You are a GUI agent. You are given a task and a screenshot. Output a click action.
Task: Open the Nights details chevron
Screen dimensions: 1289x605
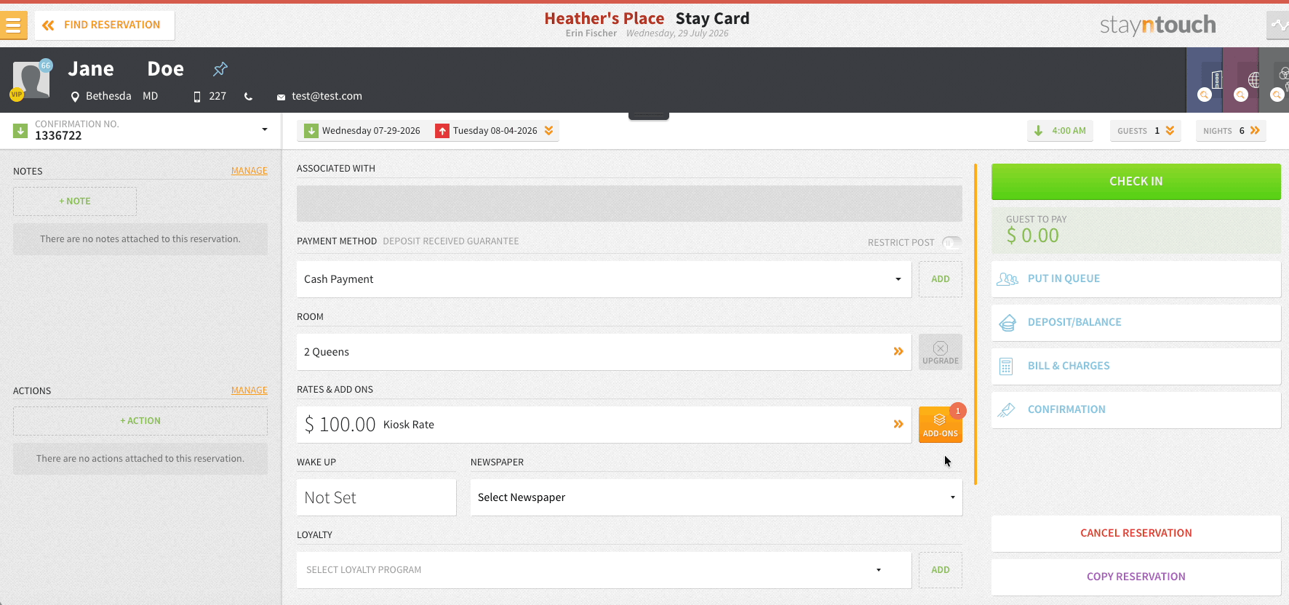(x=1255, y=131)
